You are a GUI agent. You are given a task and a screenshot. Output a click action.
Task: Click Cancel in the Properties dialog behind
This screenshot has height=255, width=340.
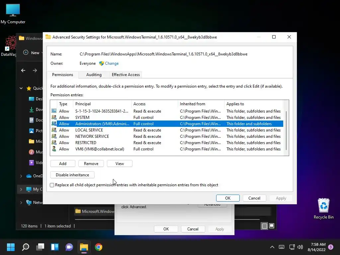click(x=193, y=229)
